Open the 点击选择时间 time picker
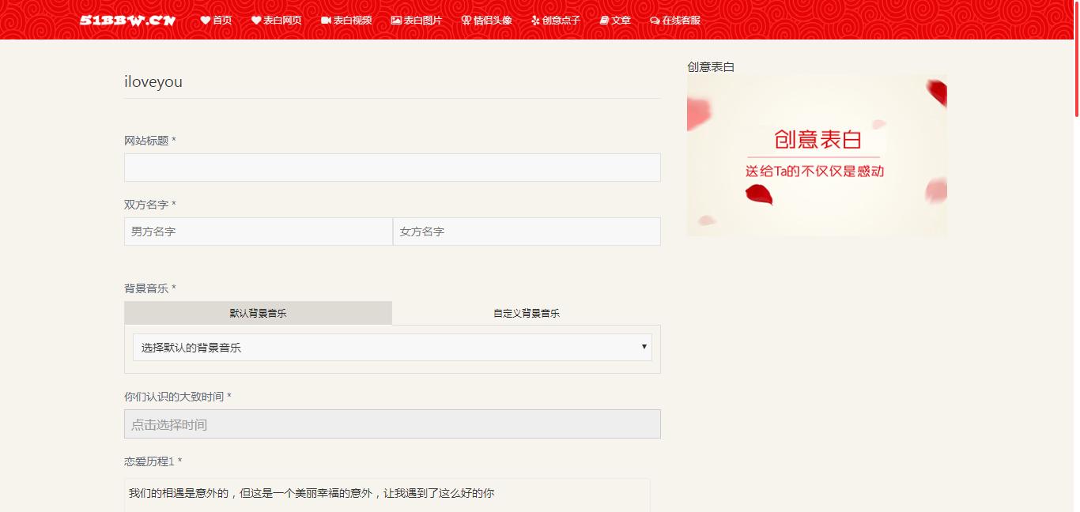The width and height of the screenshot is (1080, 512). (x=392, y=424)
